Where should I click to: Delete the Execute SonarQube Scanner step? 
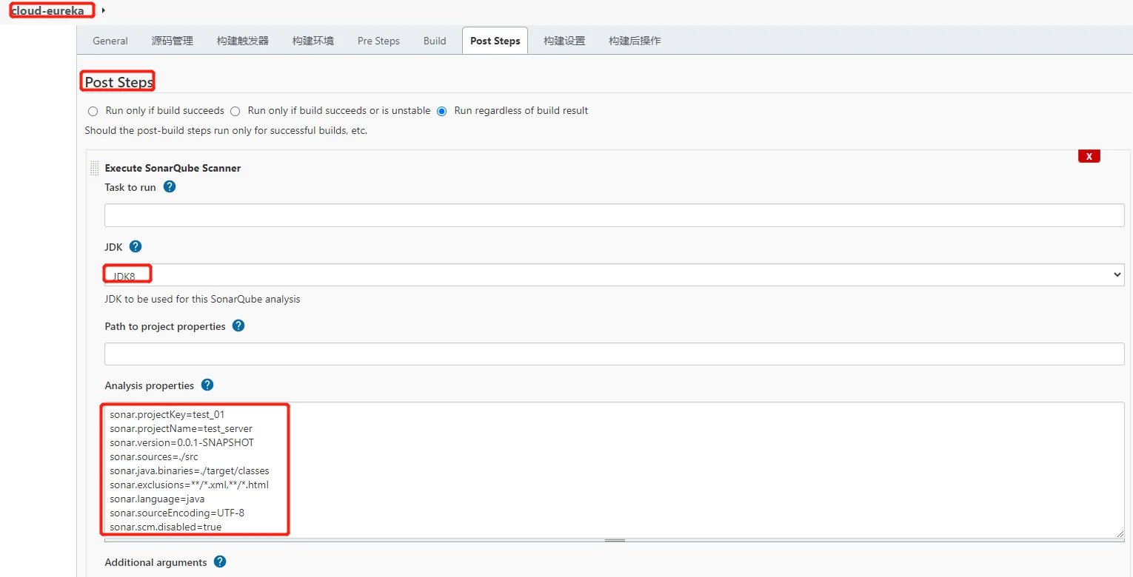(x=1089, y=156)
